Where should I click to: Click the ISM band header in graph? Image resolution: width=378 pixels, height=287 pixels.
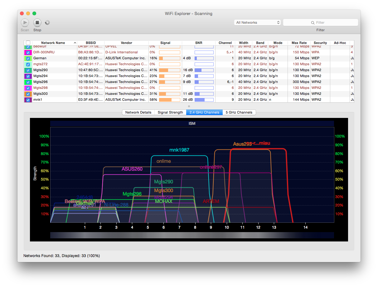pos(192,124)
